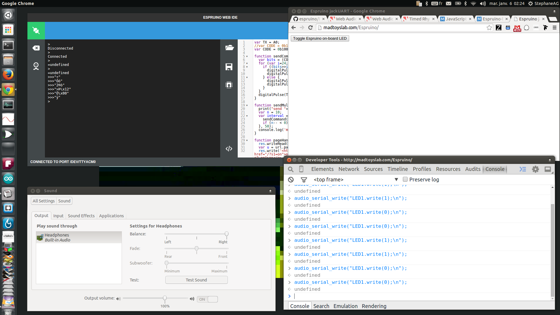Screen dimensions: 560x315
Task: Select Headphones Built-in Audio output
Action: pos(79,237)
